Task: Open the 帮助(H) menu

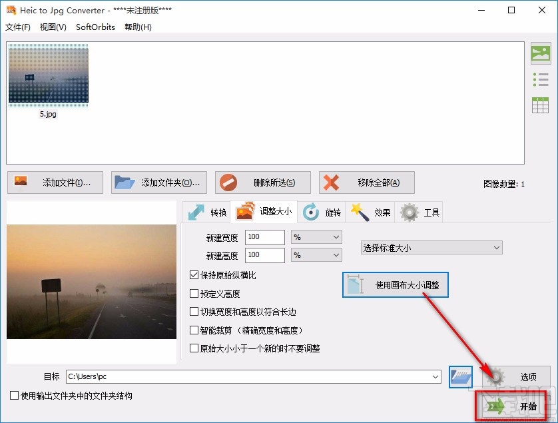Action: pyautogui.click(x=137, y=27)
